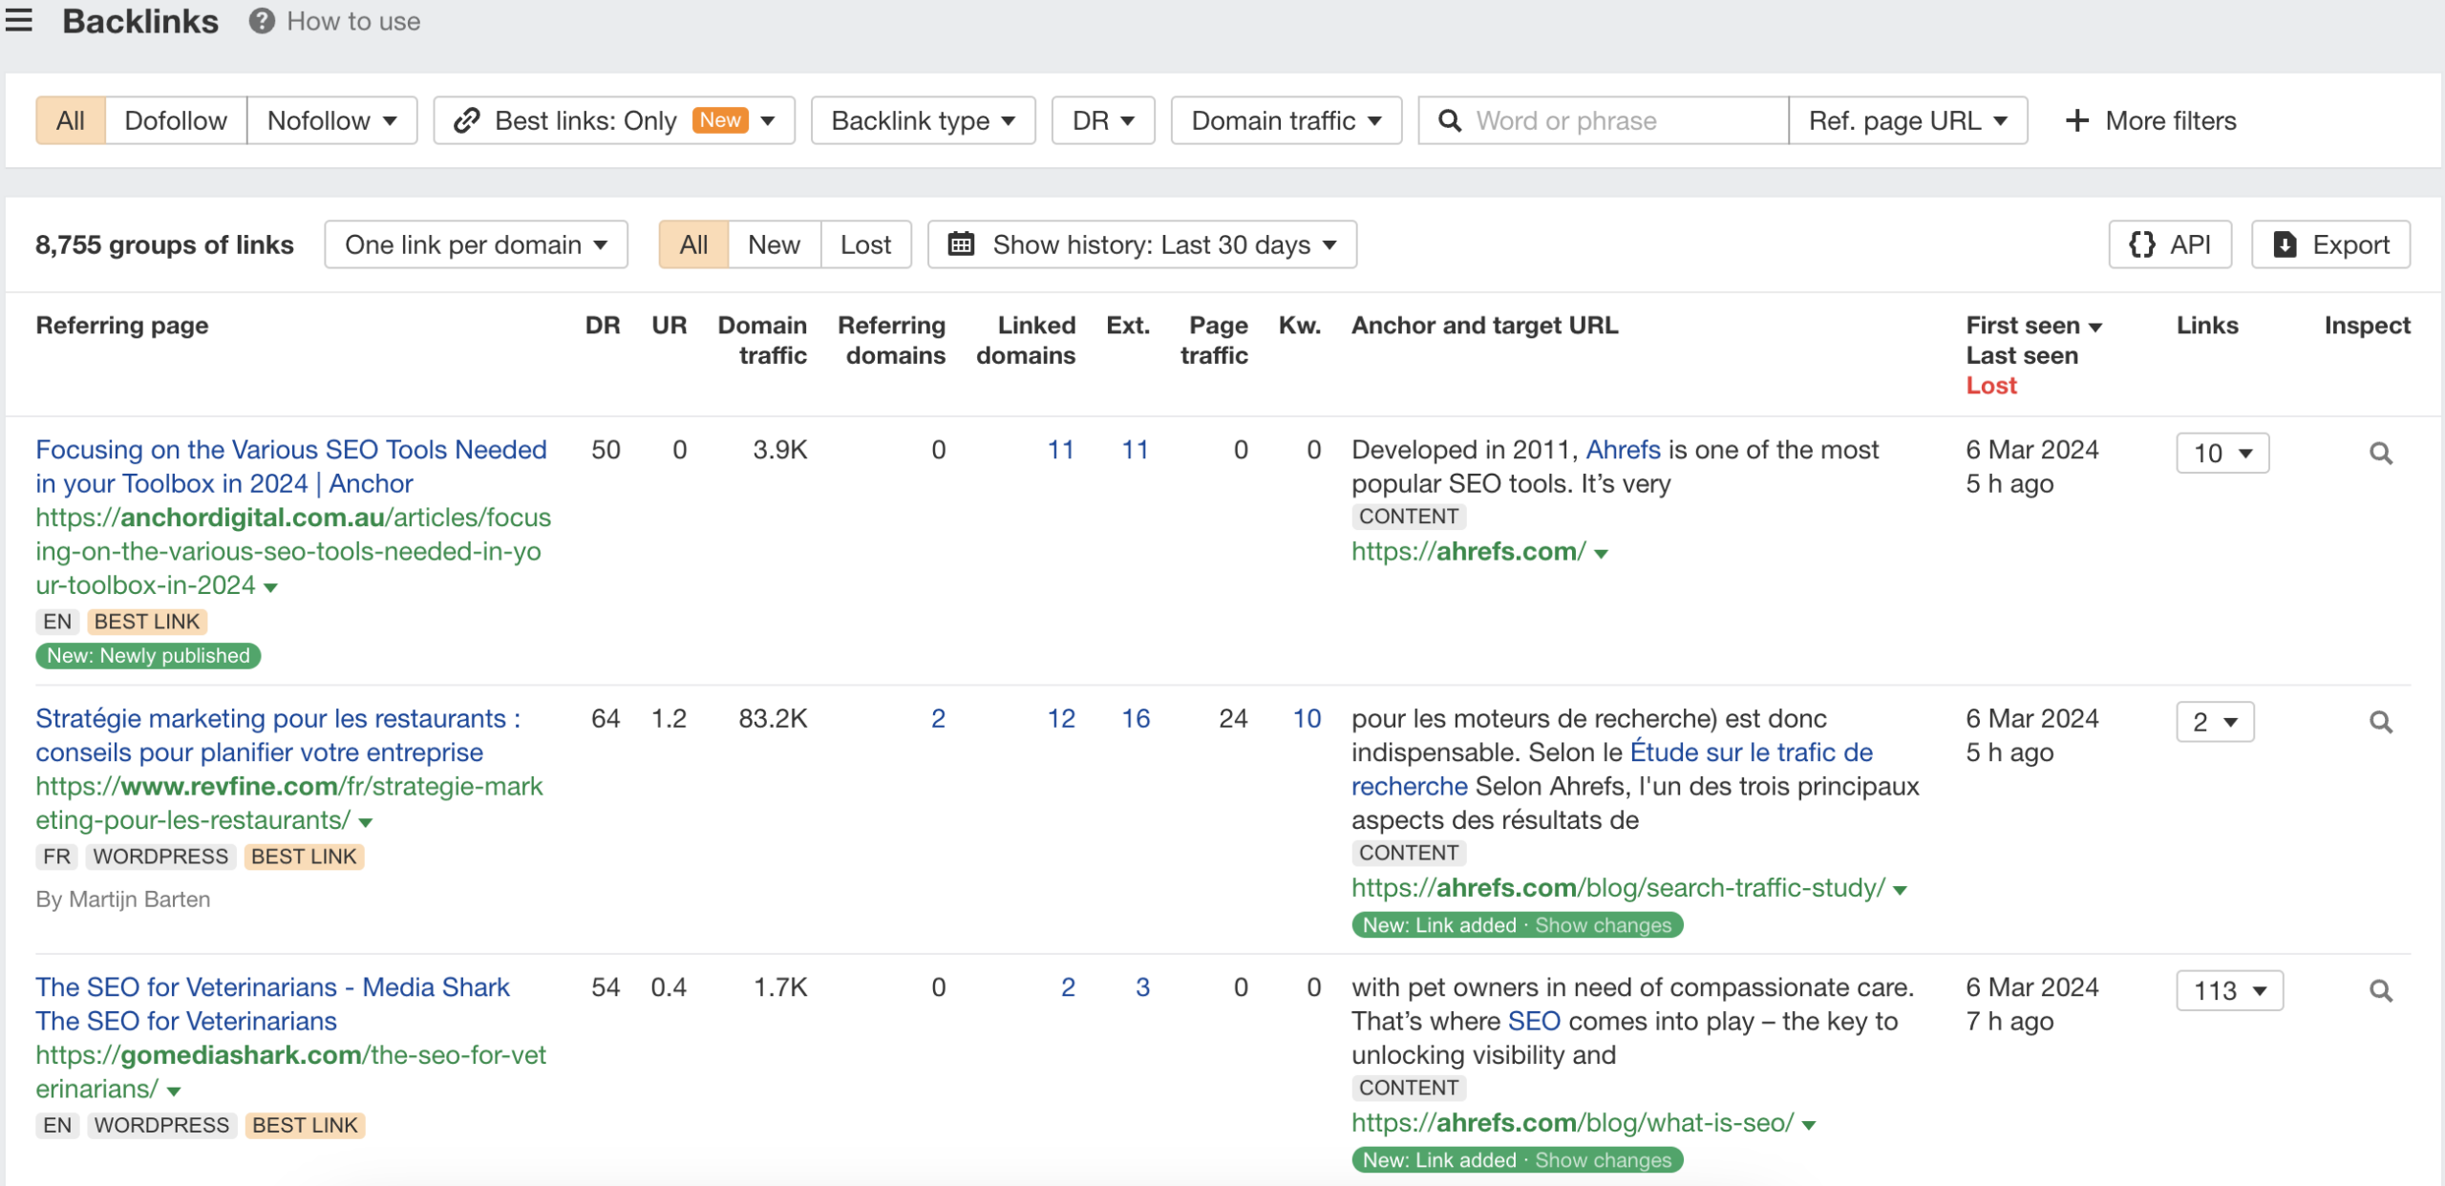The width and height of the screenshot is (2445, 1186).
Task: Click BEST LINK tag on gomediashark row
Action: (x=305, y=1125)
